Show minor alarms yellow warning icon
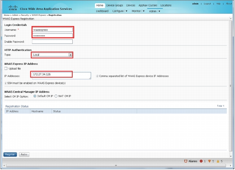Screen dimensions: 235x170 pos(218,161)
